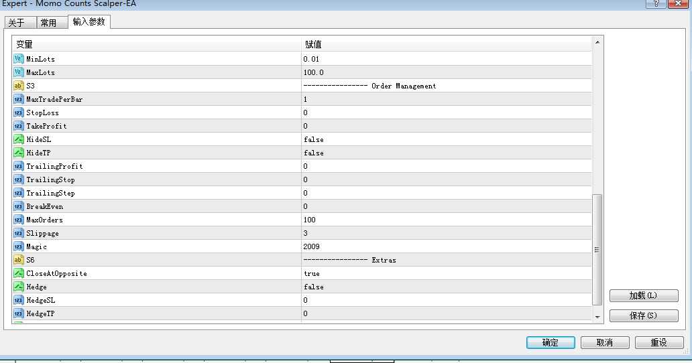Screen dimensions: 692x363
Task: Click the 确定 button
Action: pos(551,342)
